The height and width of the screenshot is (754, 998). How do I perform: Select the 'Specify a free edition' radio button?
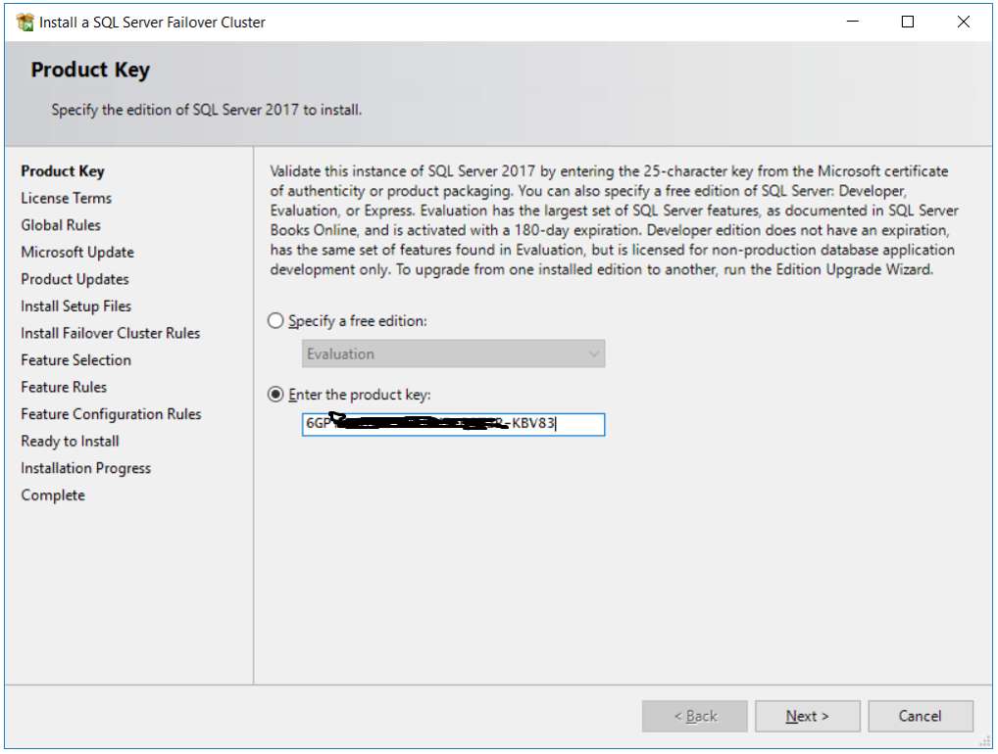click(274, 321)
